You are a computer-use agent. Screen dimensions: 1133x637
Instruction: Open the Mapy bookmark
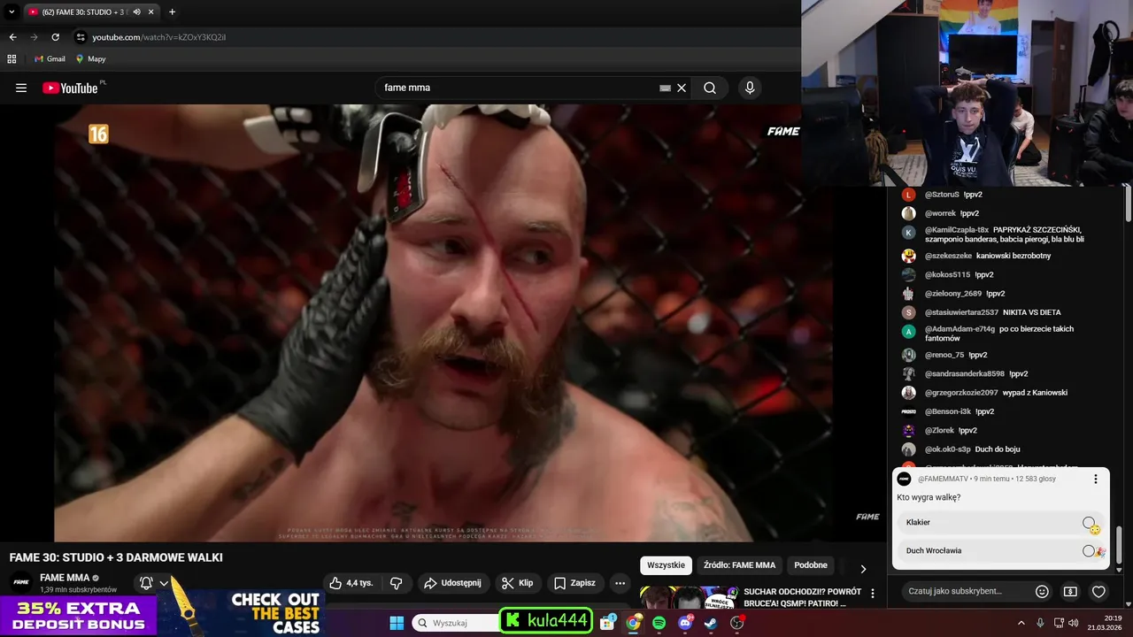pyautogui.click(x=90, y=58)
